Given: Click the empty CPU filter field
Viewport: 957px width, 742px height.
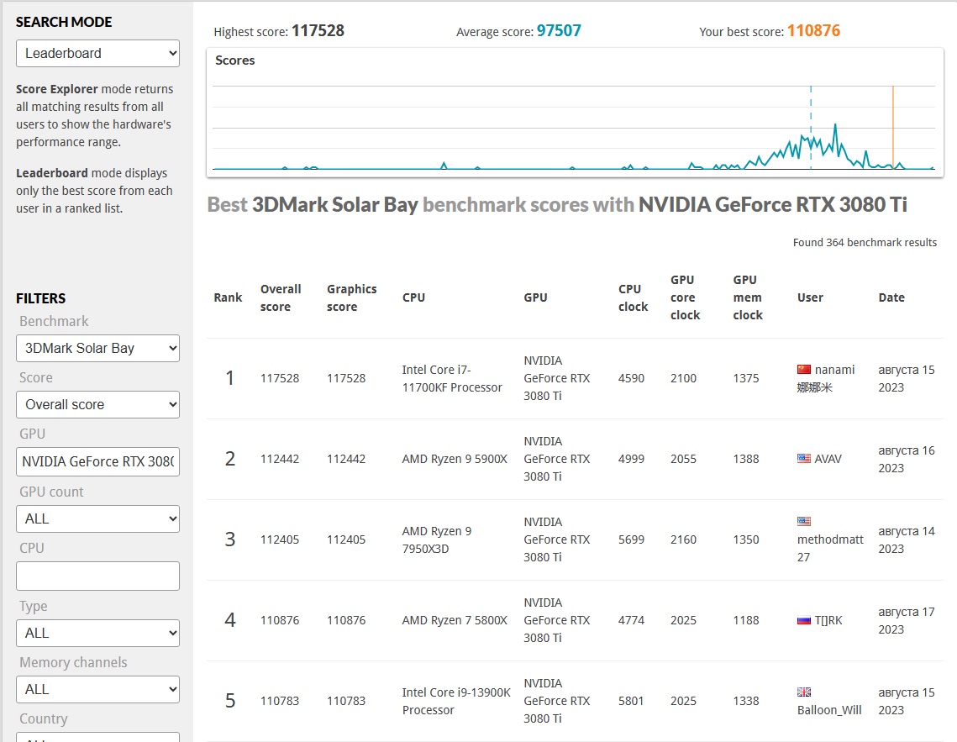Looking at the screenshot, I should click(x=97, y=576).
